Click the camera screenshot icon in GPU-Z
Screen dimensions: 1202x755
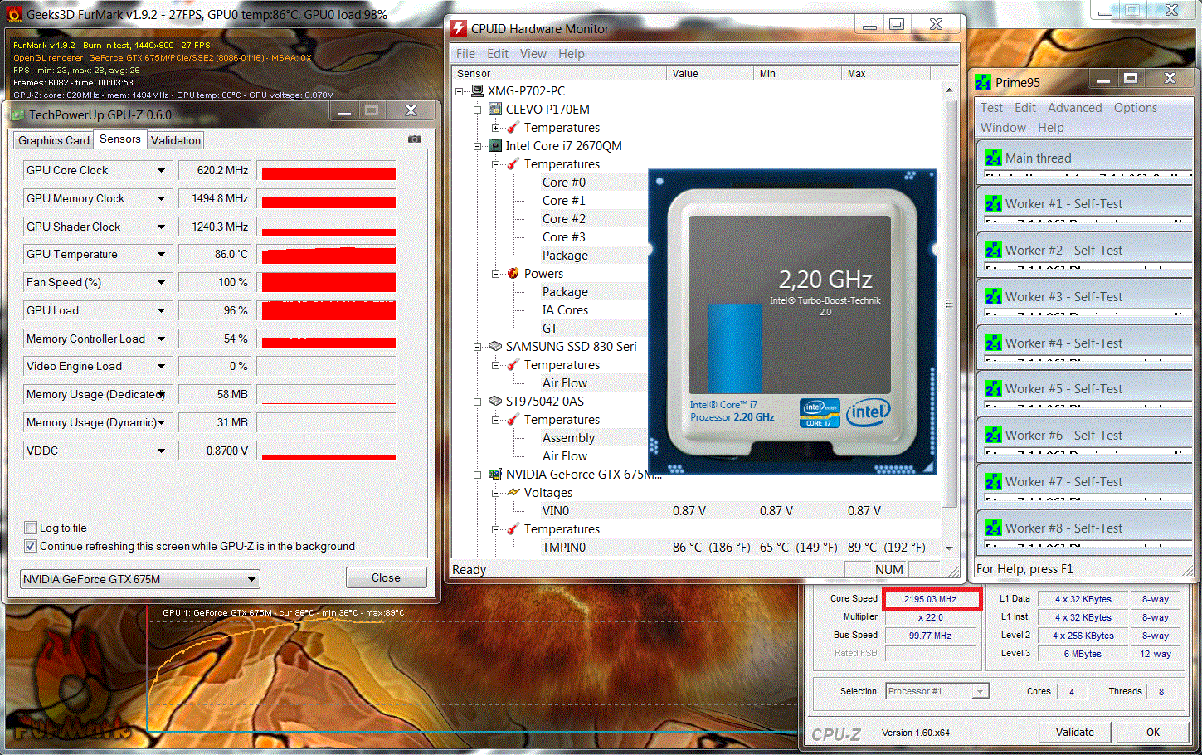pyautogui.click(x=415, y=139)
